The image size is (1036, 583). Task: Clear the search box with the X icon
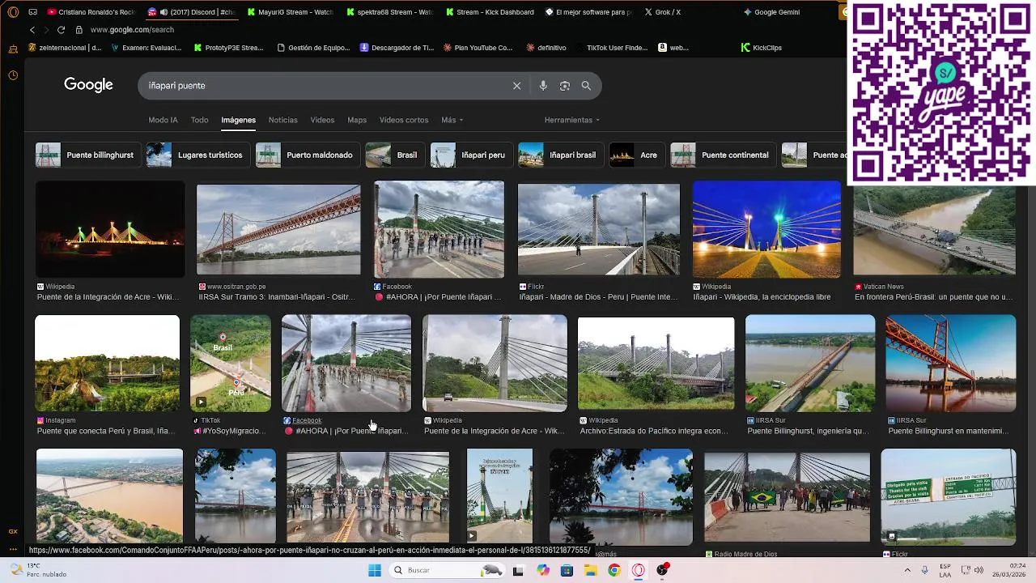pos(516,86)
